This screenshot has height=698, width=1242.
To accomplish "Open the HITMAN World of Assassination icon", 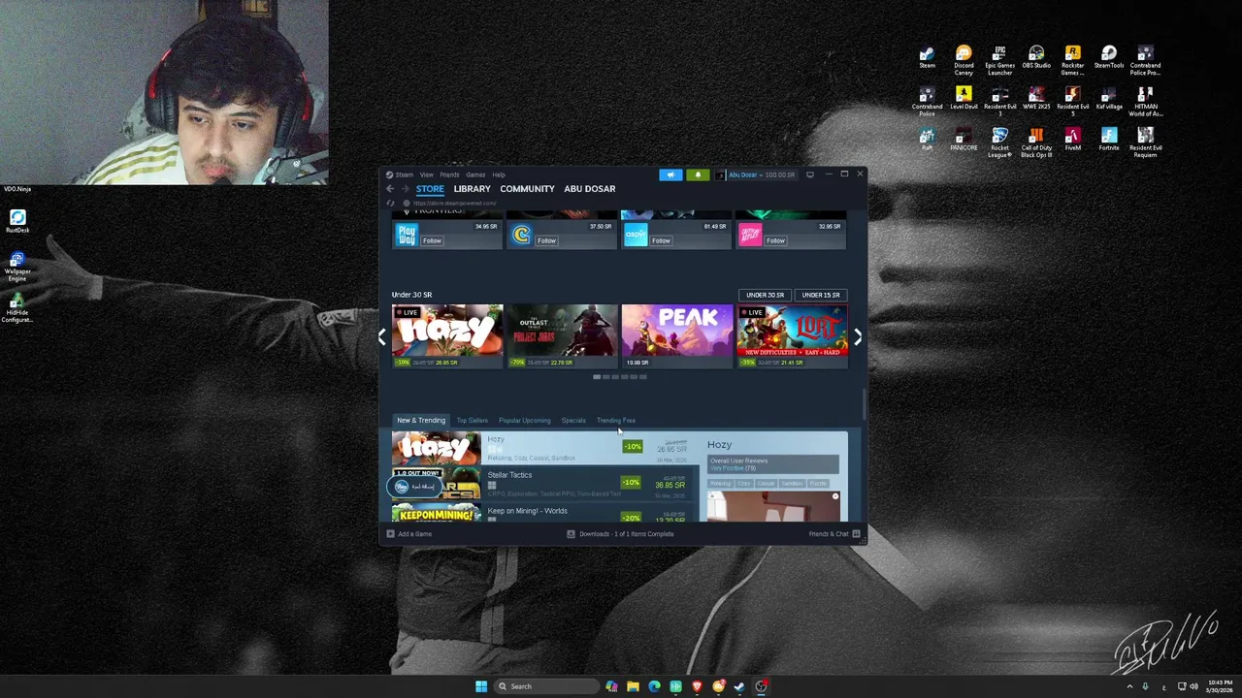I will (x=1145, y=101).
